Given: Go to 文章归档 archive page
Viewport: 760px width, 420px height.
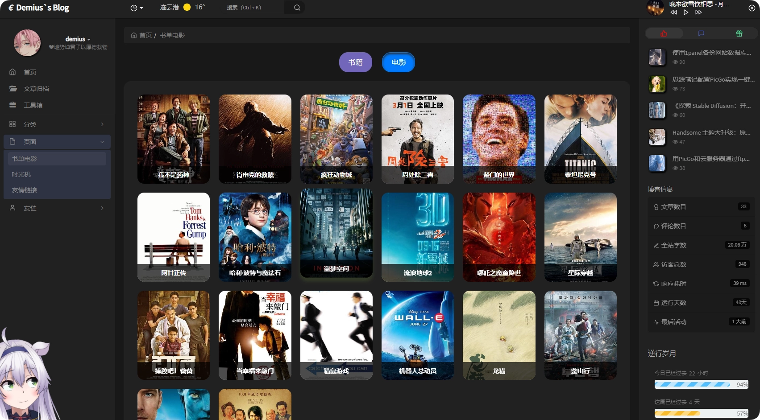Looking at the screenshot, I should (36, 89).
